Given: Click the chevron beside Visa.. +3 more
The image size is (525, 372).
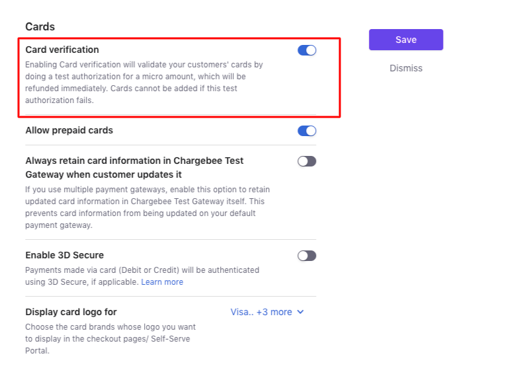Looking at the screenshot, I should click(x=301, y=312).
